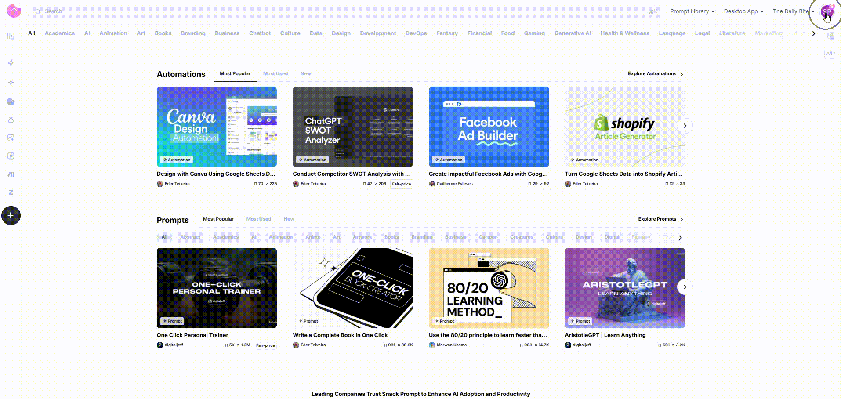
Task: Open the user profile avatar
Action: point(826,12)
